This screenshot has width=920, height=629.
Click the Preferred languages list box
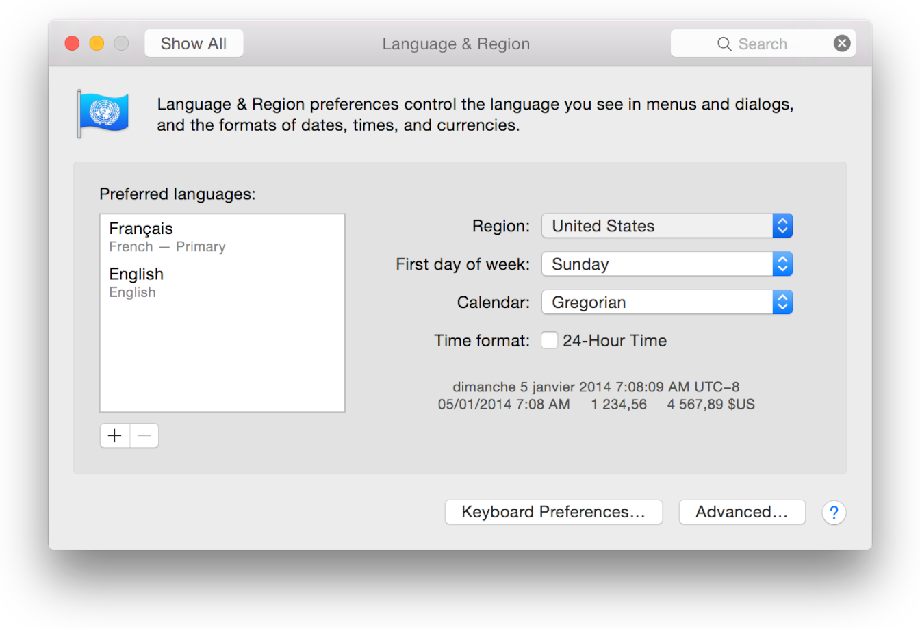point(222,356)
